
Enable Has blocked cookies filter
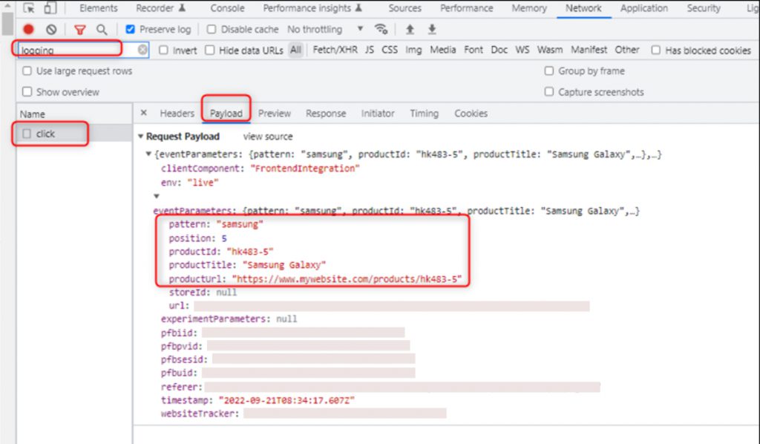click(x=656, y=50)
